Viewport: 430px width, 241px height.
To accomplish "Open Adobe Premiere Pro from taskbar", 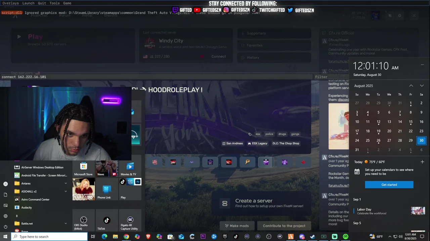I will pyautogui.click(x=203, y=237).
